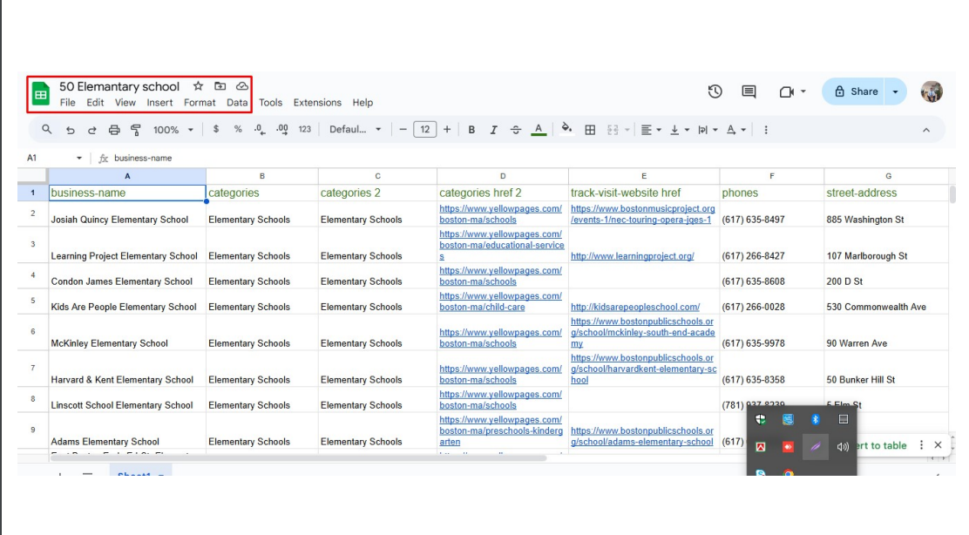This screenshot has height=535, width=969.
Task: Open the Tools menu
Action: pos(271,103)
